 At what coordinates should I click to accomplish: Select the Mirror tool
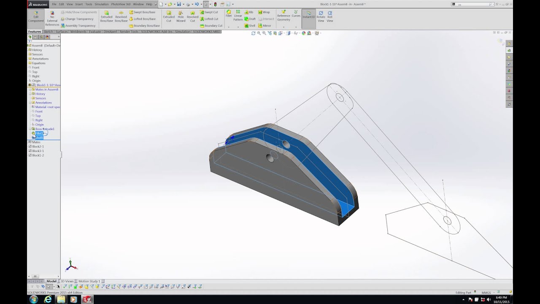click(265, 26)
